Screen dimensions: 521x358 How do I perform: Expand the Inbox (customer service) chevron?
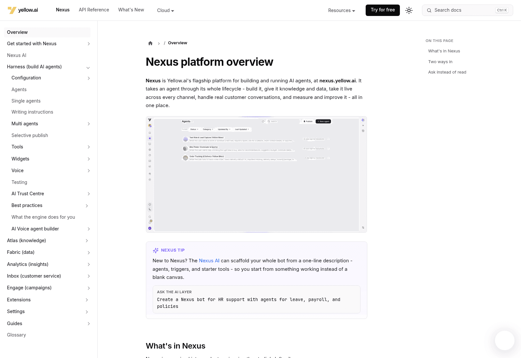[x=89, y=276]
